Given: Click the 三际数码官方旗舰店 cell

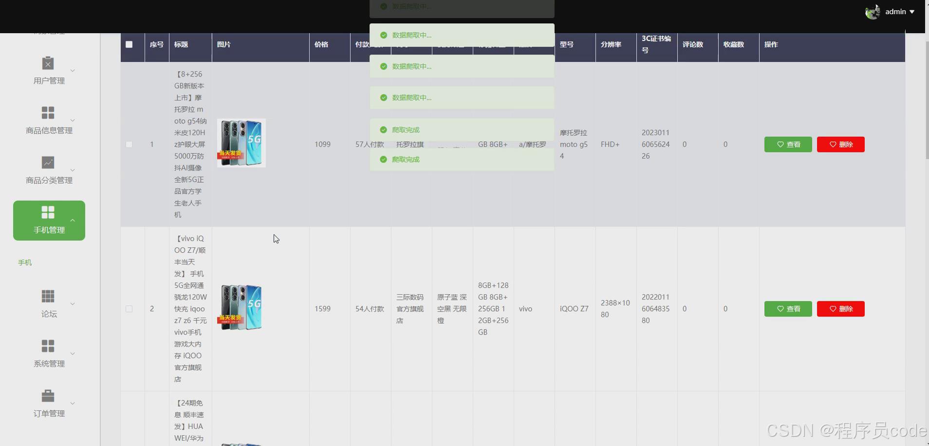Looking at the screenshot, I should point(410,309).
